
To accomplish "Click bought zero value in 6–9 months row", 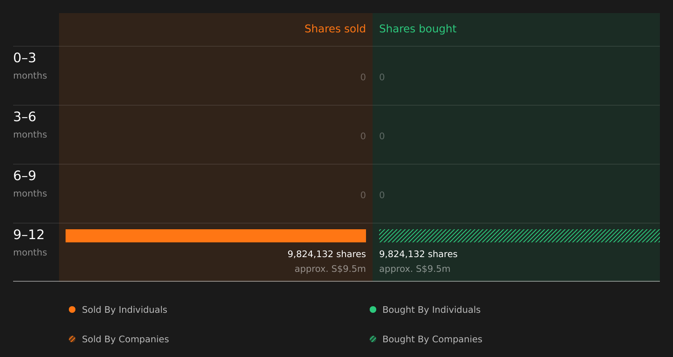I will [x=382, y=195].
